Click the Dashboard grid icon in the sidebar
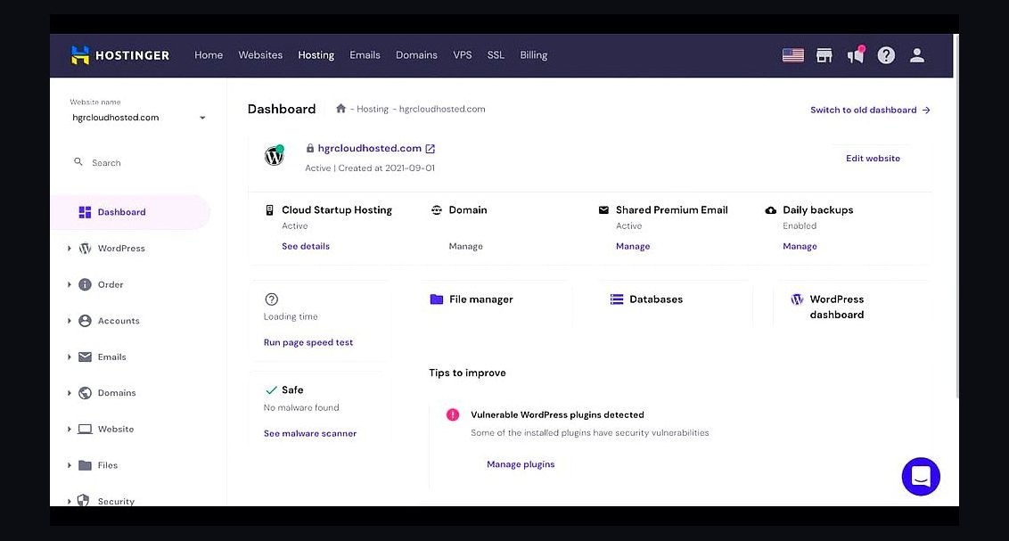The height and width of the screenshot is (541, 1009). click(x=85, y=212)
